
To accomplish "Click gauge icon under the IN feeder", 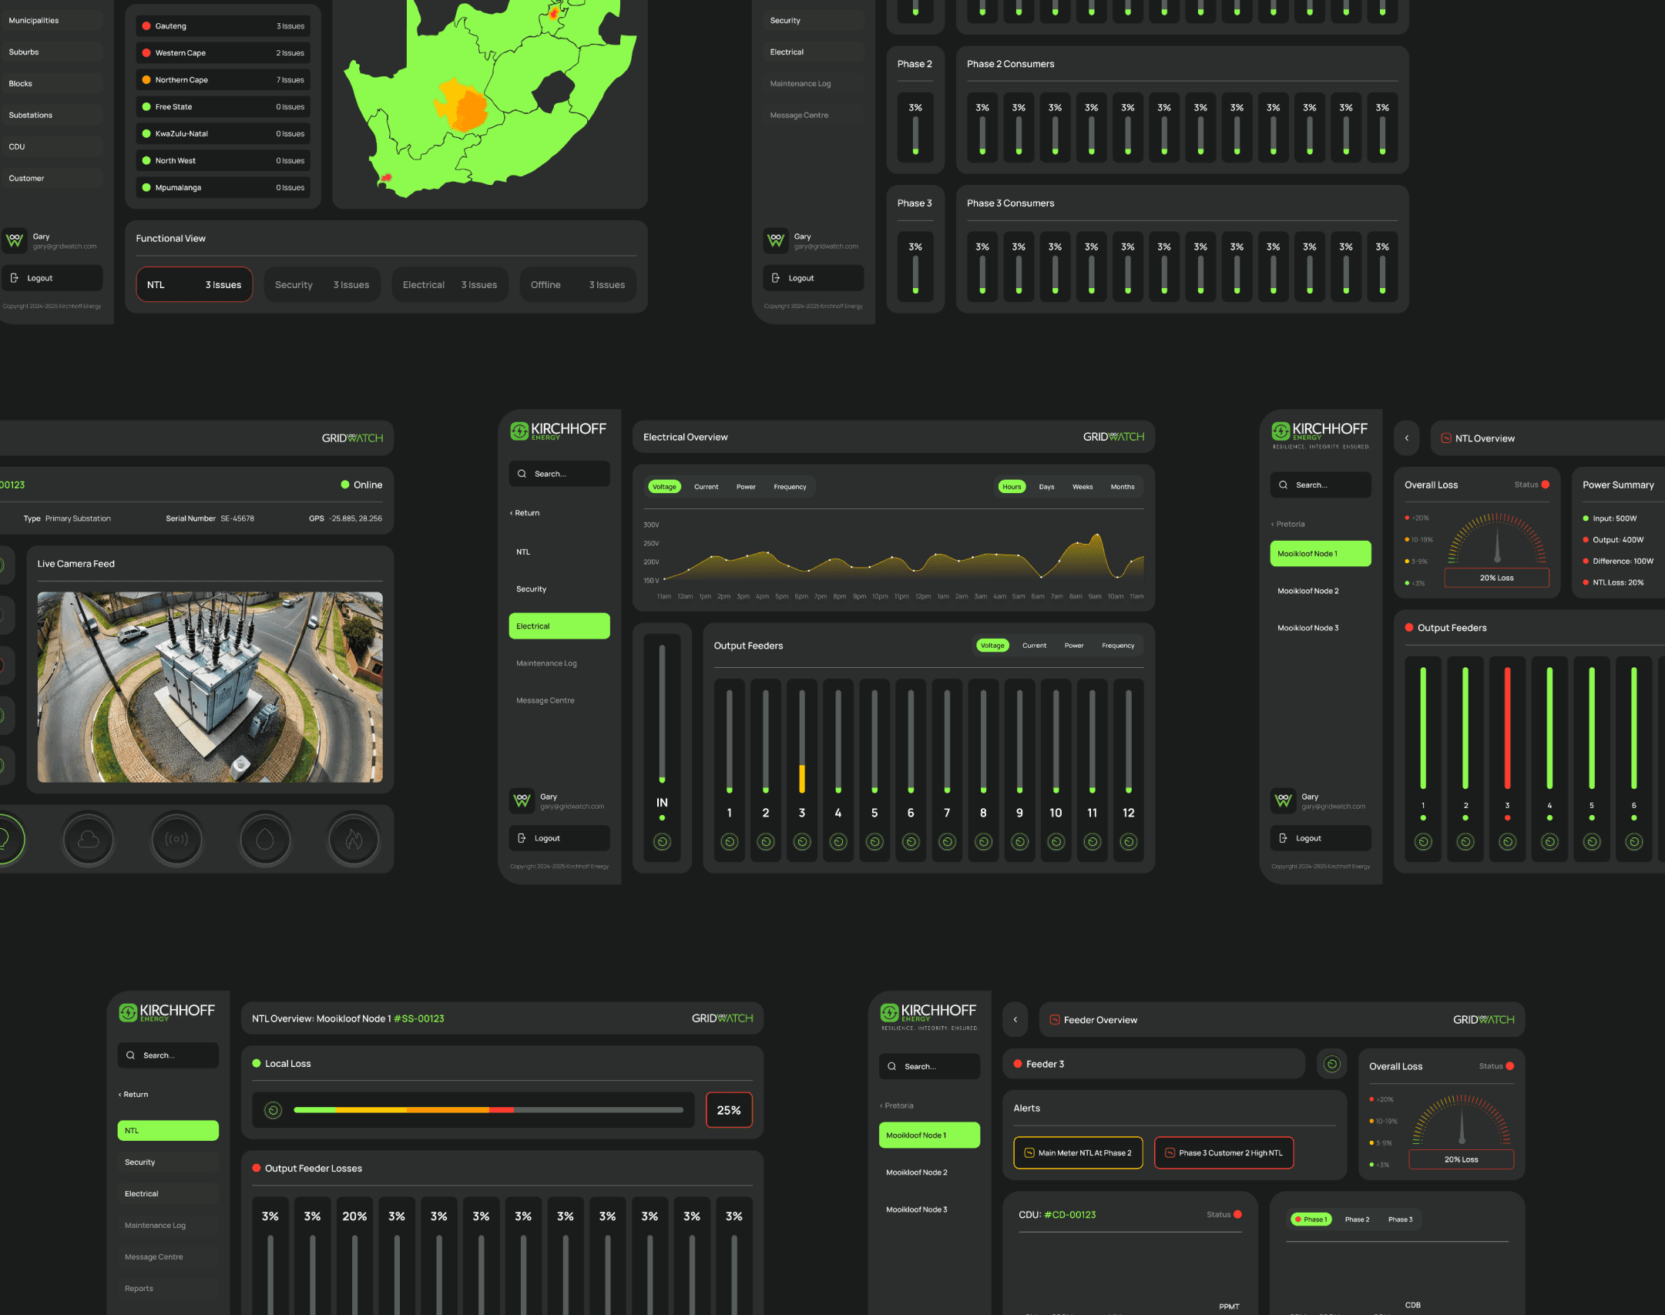I will click(x=662, y=842).
